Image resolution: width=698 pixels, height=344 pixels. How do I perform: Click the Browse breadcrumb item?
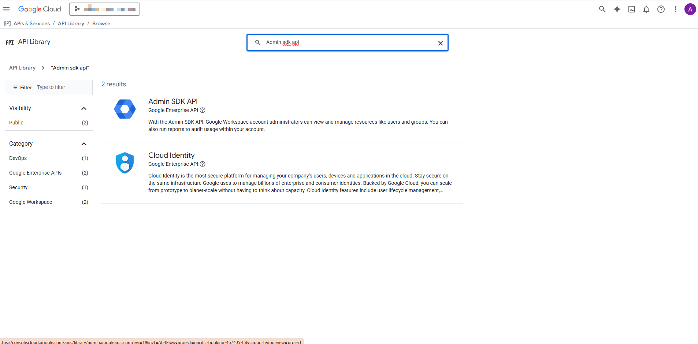(101, 23)
